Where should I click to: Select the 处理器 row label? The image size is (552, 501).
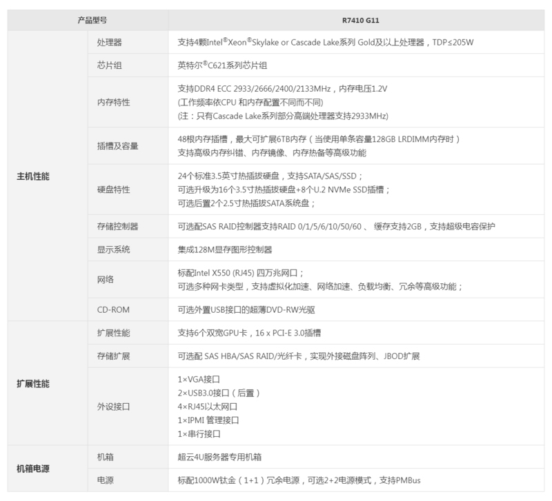(110, 43)
